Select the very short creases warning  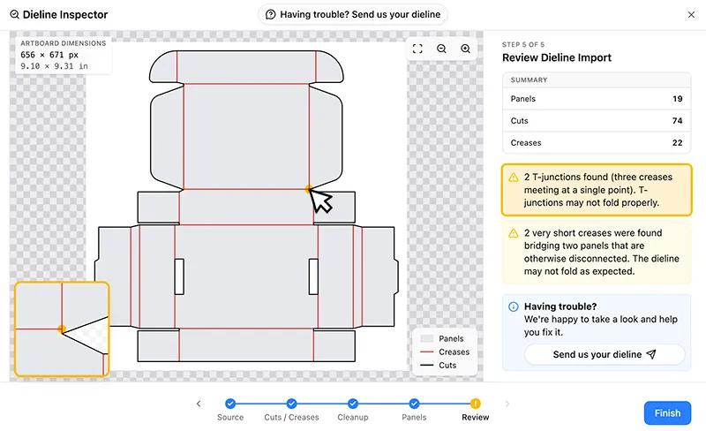point(597,252)
